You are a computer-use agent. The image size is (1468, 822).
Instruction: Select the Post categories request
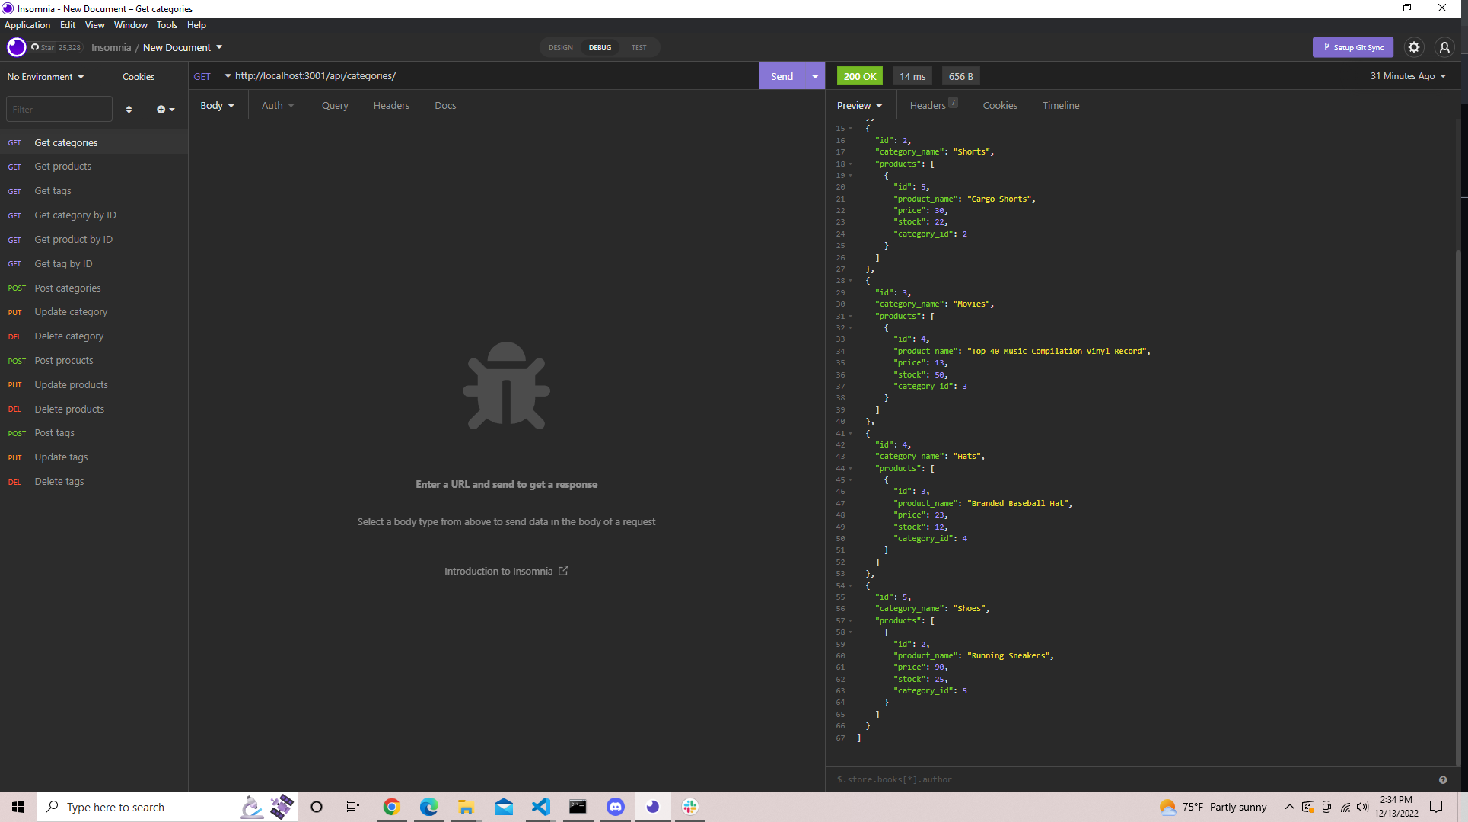pyautogui.click(x=94, y=288)
